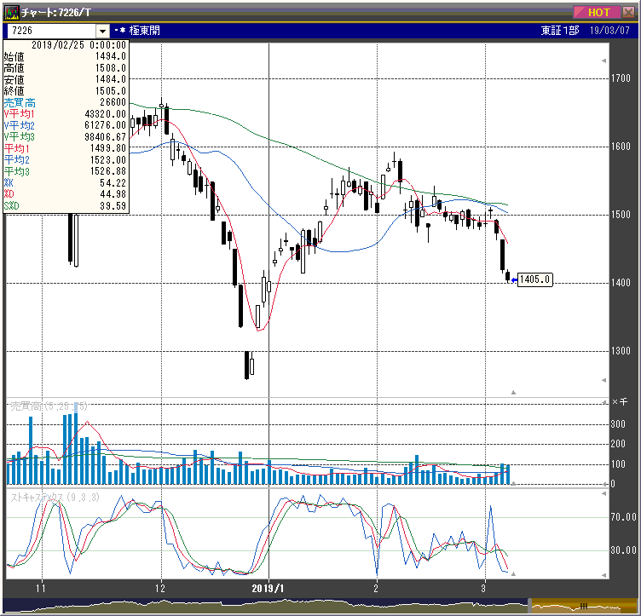Click the %K 54.22 row

(66, 182)
